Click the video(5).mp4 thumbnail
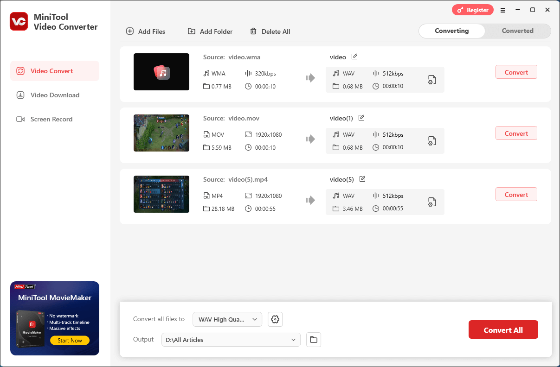 (x=161, y=194)
